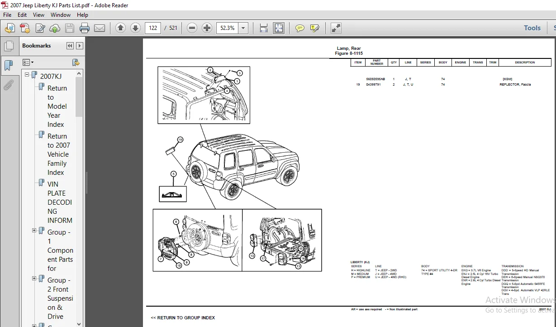
Task: Enter Read Mode with the expand-arrows icon
Action: 336,28
